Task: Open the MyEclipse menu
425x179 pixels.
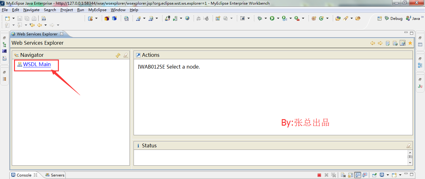Action: pos(97,10)
